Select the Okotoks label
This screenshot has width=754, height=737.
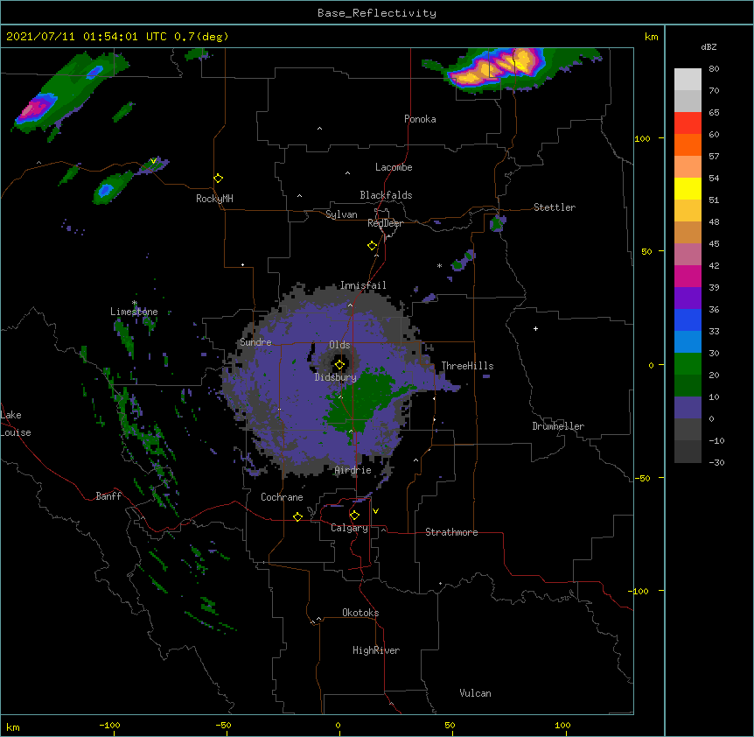360,613
